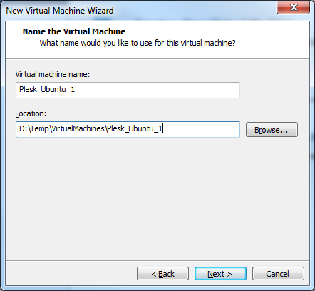Close the wizard with the red X
Viewport: 315px width, 291px height.
(294, 7)
